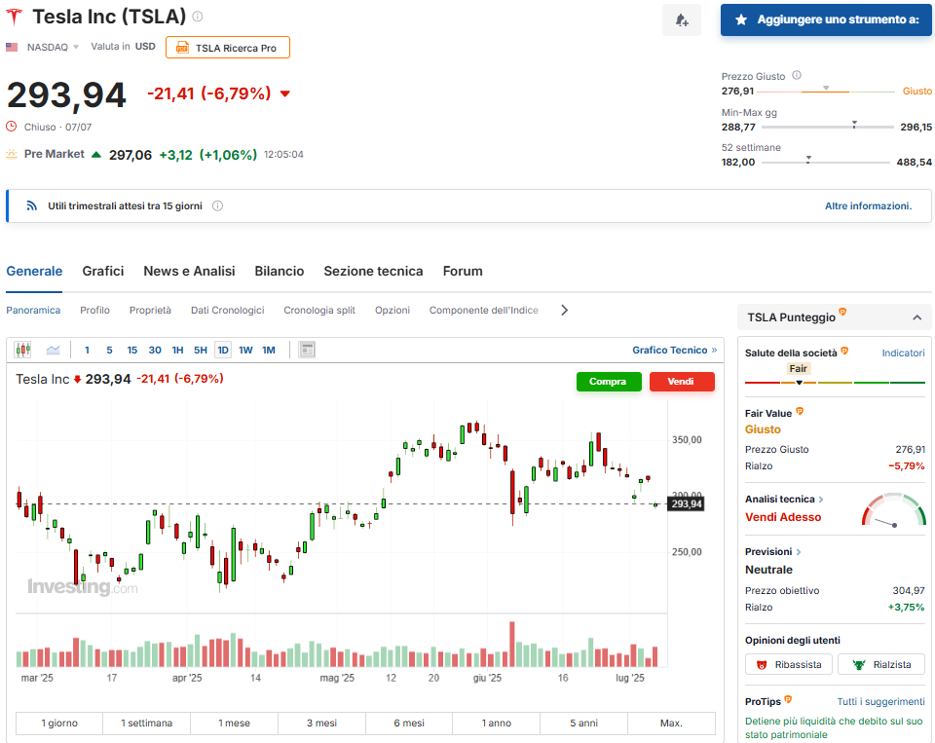Set chart interval to 1W

[x=245, y=350]
